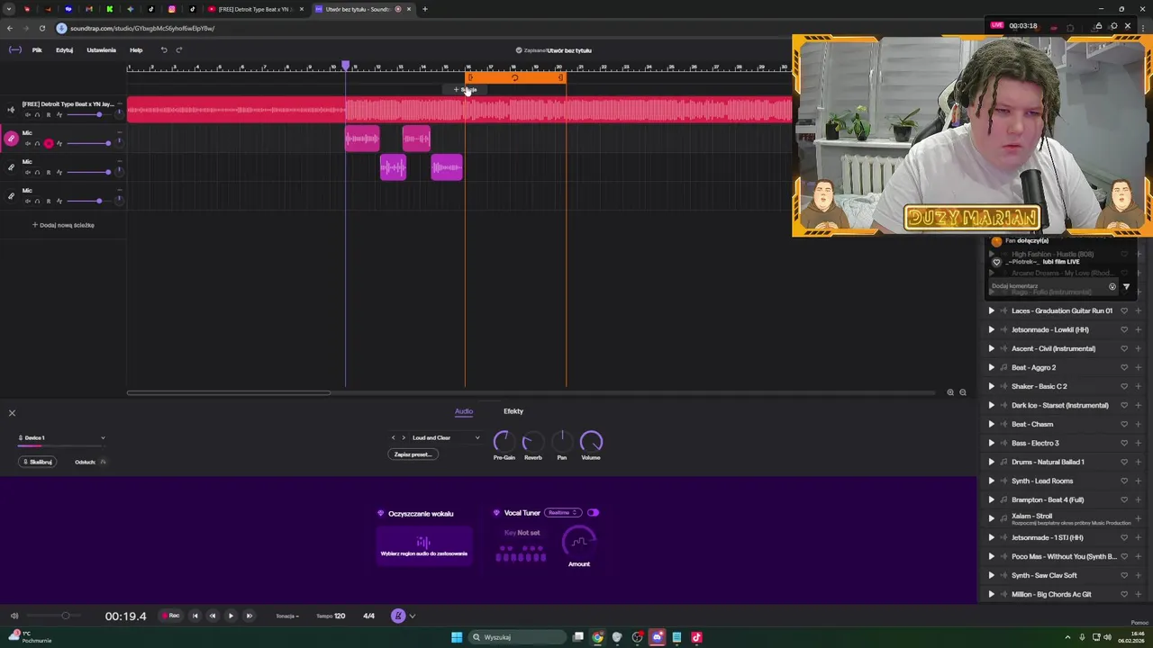This screenshot has width=1153, height=648.
Task: Click the zoom out magnifier on the timeline
Action: point(963,392)
